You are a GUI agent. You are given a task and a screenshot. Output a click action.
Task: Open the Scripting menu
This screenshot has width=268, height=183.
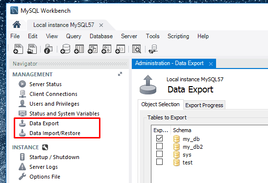pyautogui.click(x=178, y=36)
